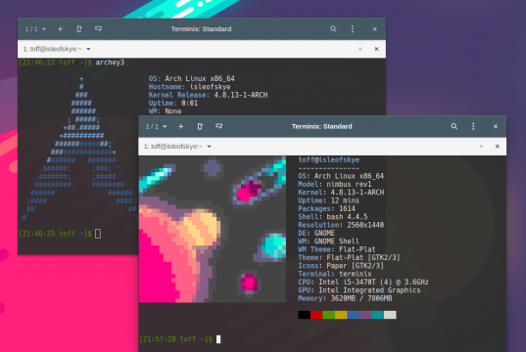Click the [21:57:28 toff ~]$ prompt in front terminal
Viewport: 526px width, 352px height.
coord(175,339)
